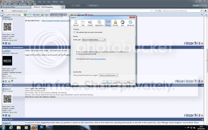Click the action center flag in system tray
Viewport: 208px width, 130px height.
[188, 128]
